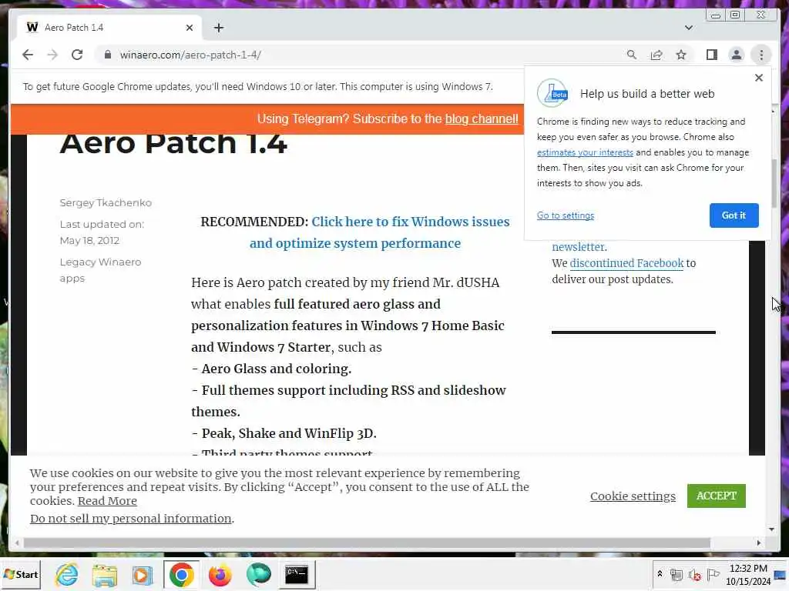Screen dimensions: 789x591
Task: Click author Sergey Tkachenko
Action: (x=106, y=202)
